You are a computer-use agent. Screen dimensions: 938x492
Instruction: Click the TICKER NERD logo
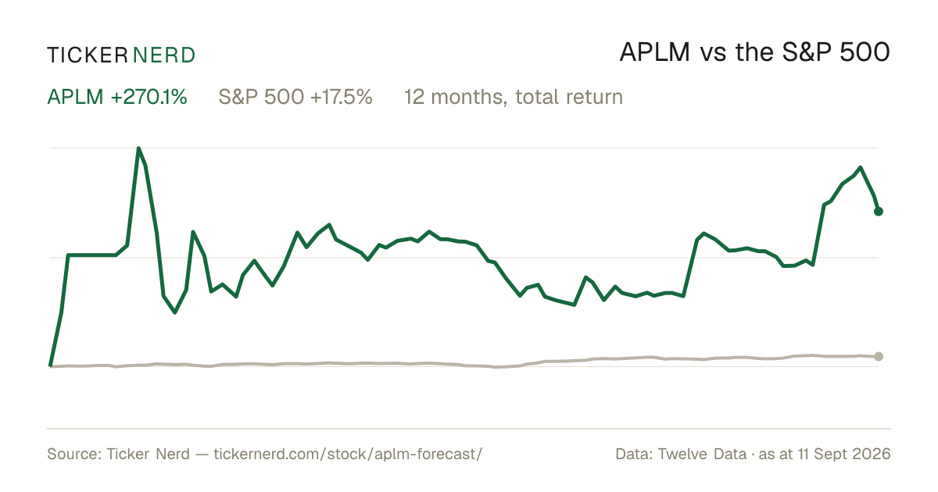coord(121,55)
